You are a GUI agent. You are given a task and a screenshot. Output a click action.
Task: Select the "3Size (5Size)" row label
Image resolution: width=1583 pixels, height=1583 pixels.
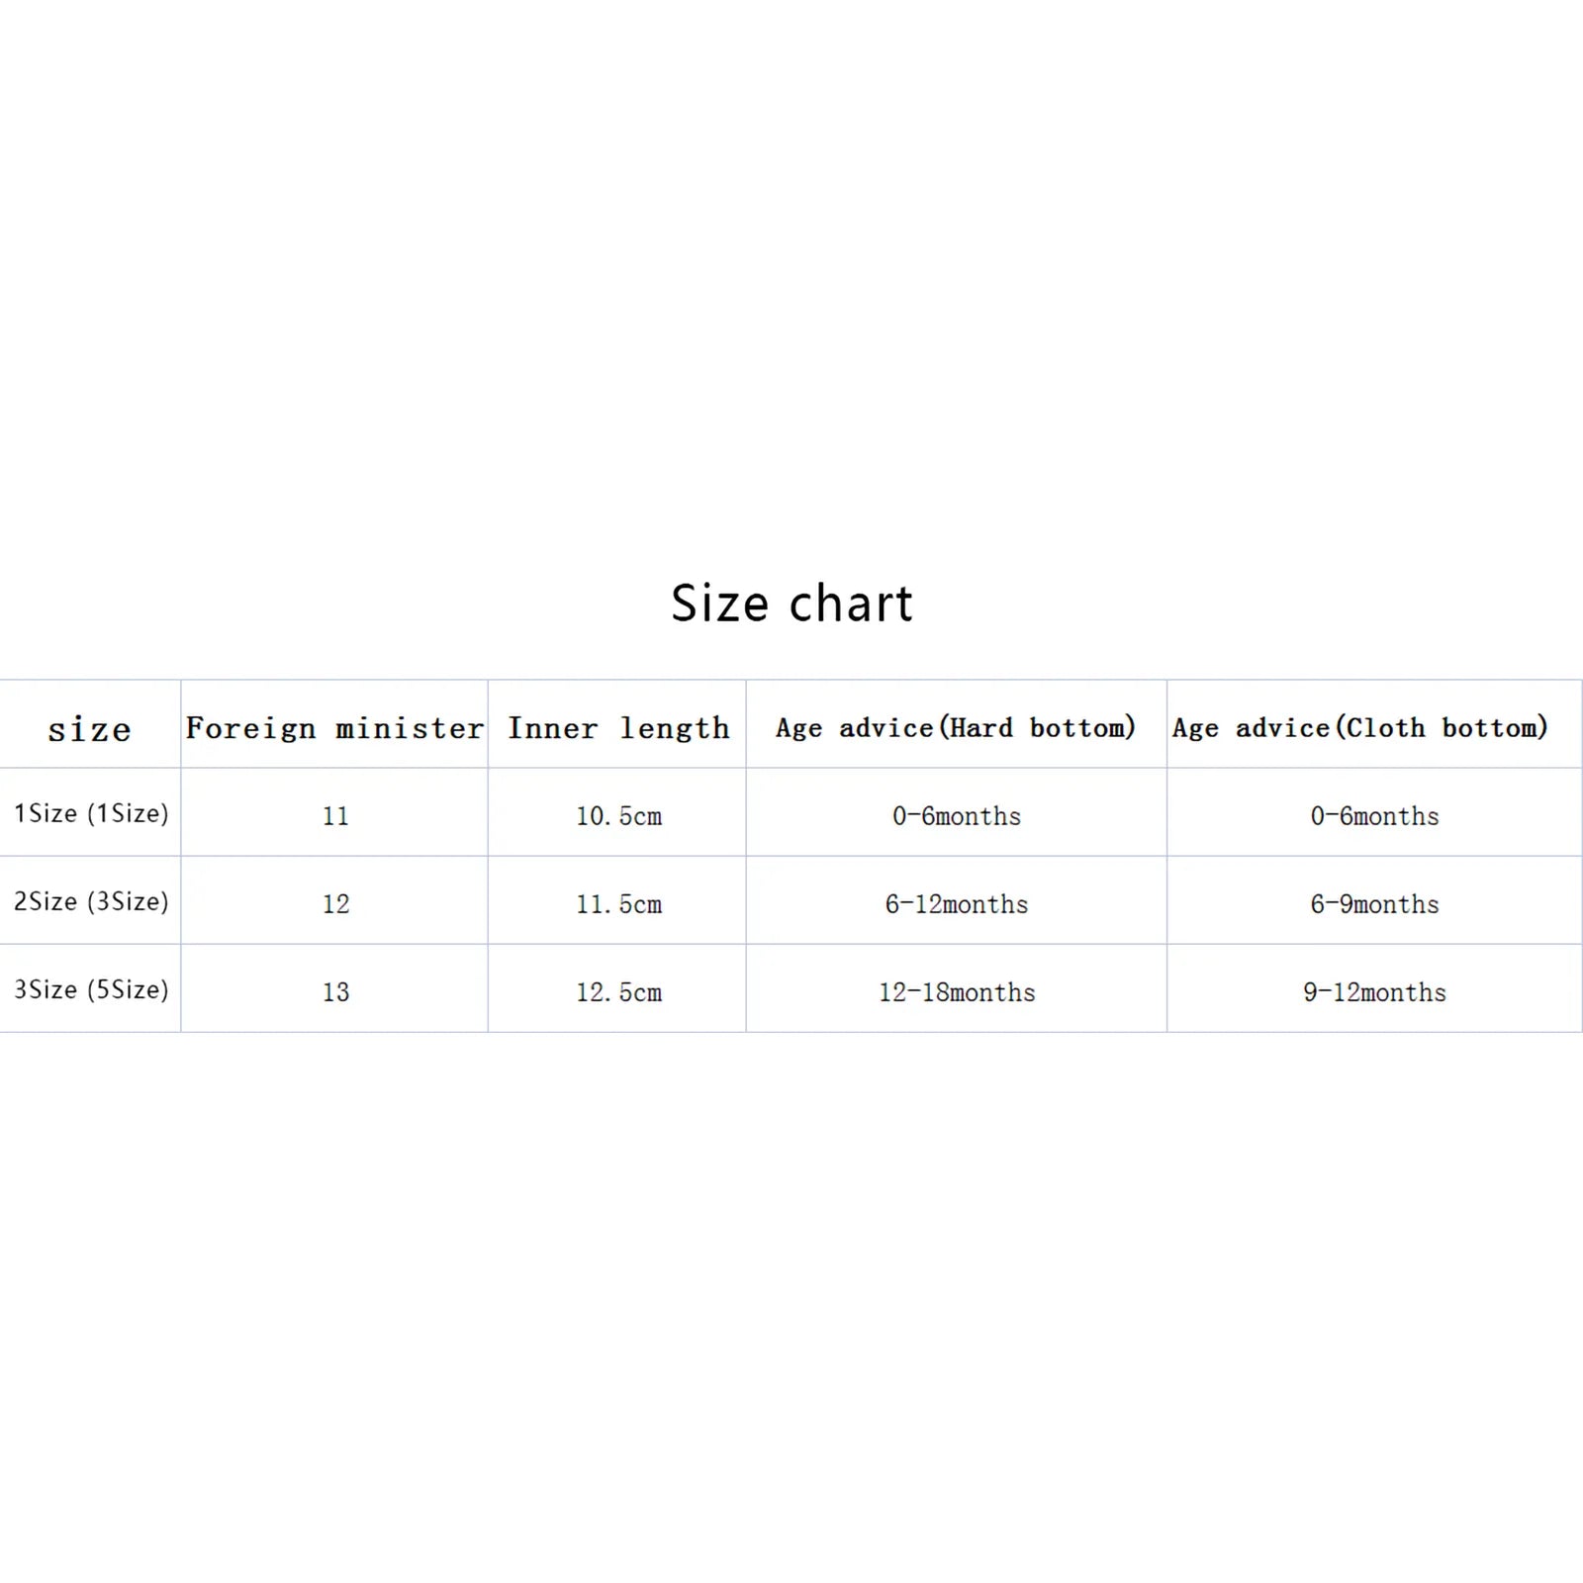coord(91,989)
